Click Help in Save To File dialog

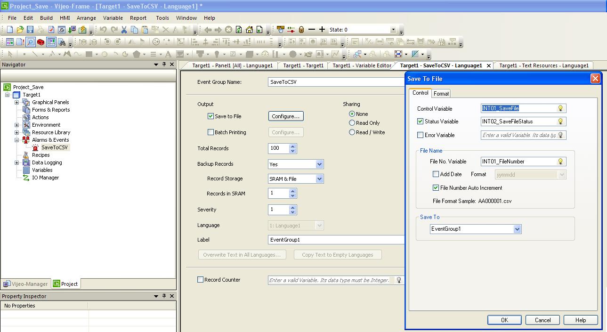click(581, 320)
